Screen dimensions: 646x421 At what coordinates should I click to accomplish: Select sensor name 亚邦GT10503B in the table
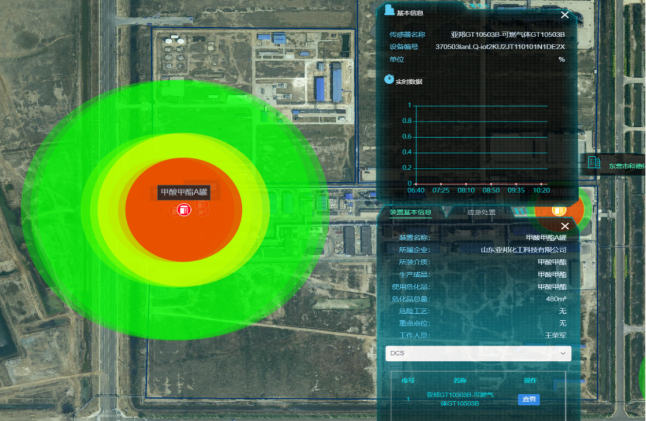point(460,399)
